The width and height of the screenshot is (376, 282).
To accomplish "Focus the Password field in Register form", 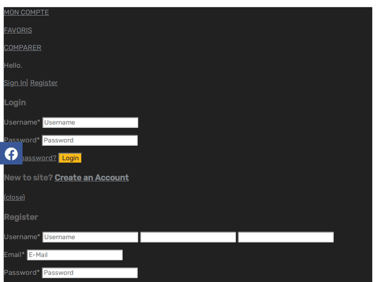I will pyautogui.click(x=90, y=273).
